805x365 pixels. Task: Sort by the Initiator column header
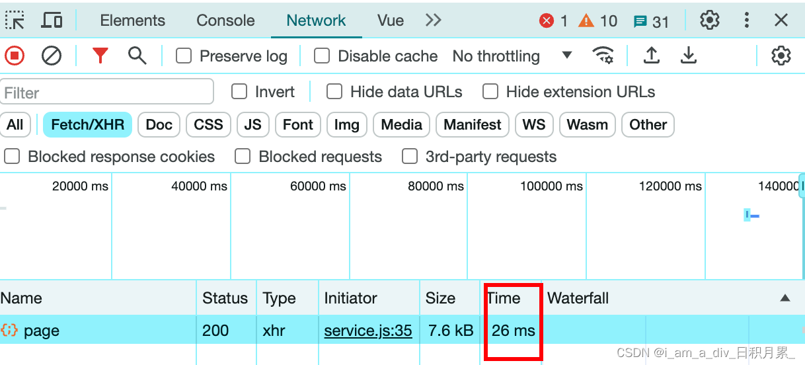click(x=368, y=298)
